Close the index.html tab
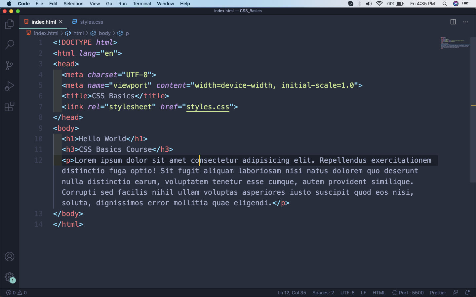This screenshot has width=476, height=297. (x=61, y=22)
